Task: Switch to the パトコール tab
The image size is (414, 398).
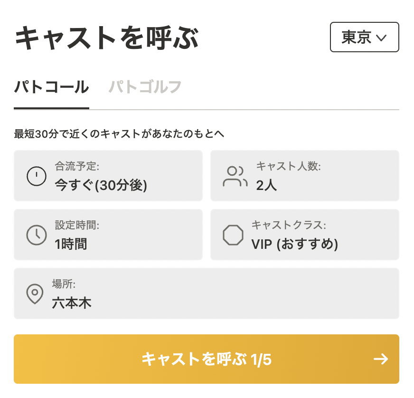Action: [51, 87]
